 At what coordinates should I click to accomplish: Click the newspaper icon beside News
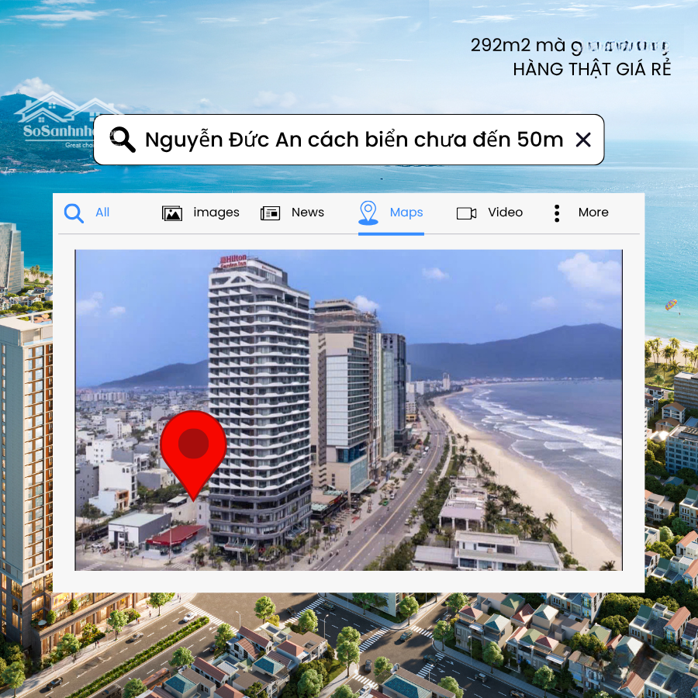coord(270,213)
